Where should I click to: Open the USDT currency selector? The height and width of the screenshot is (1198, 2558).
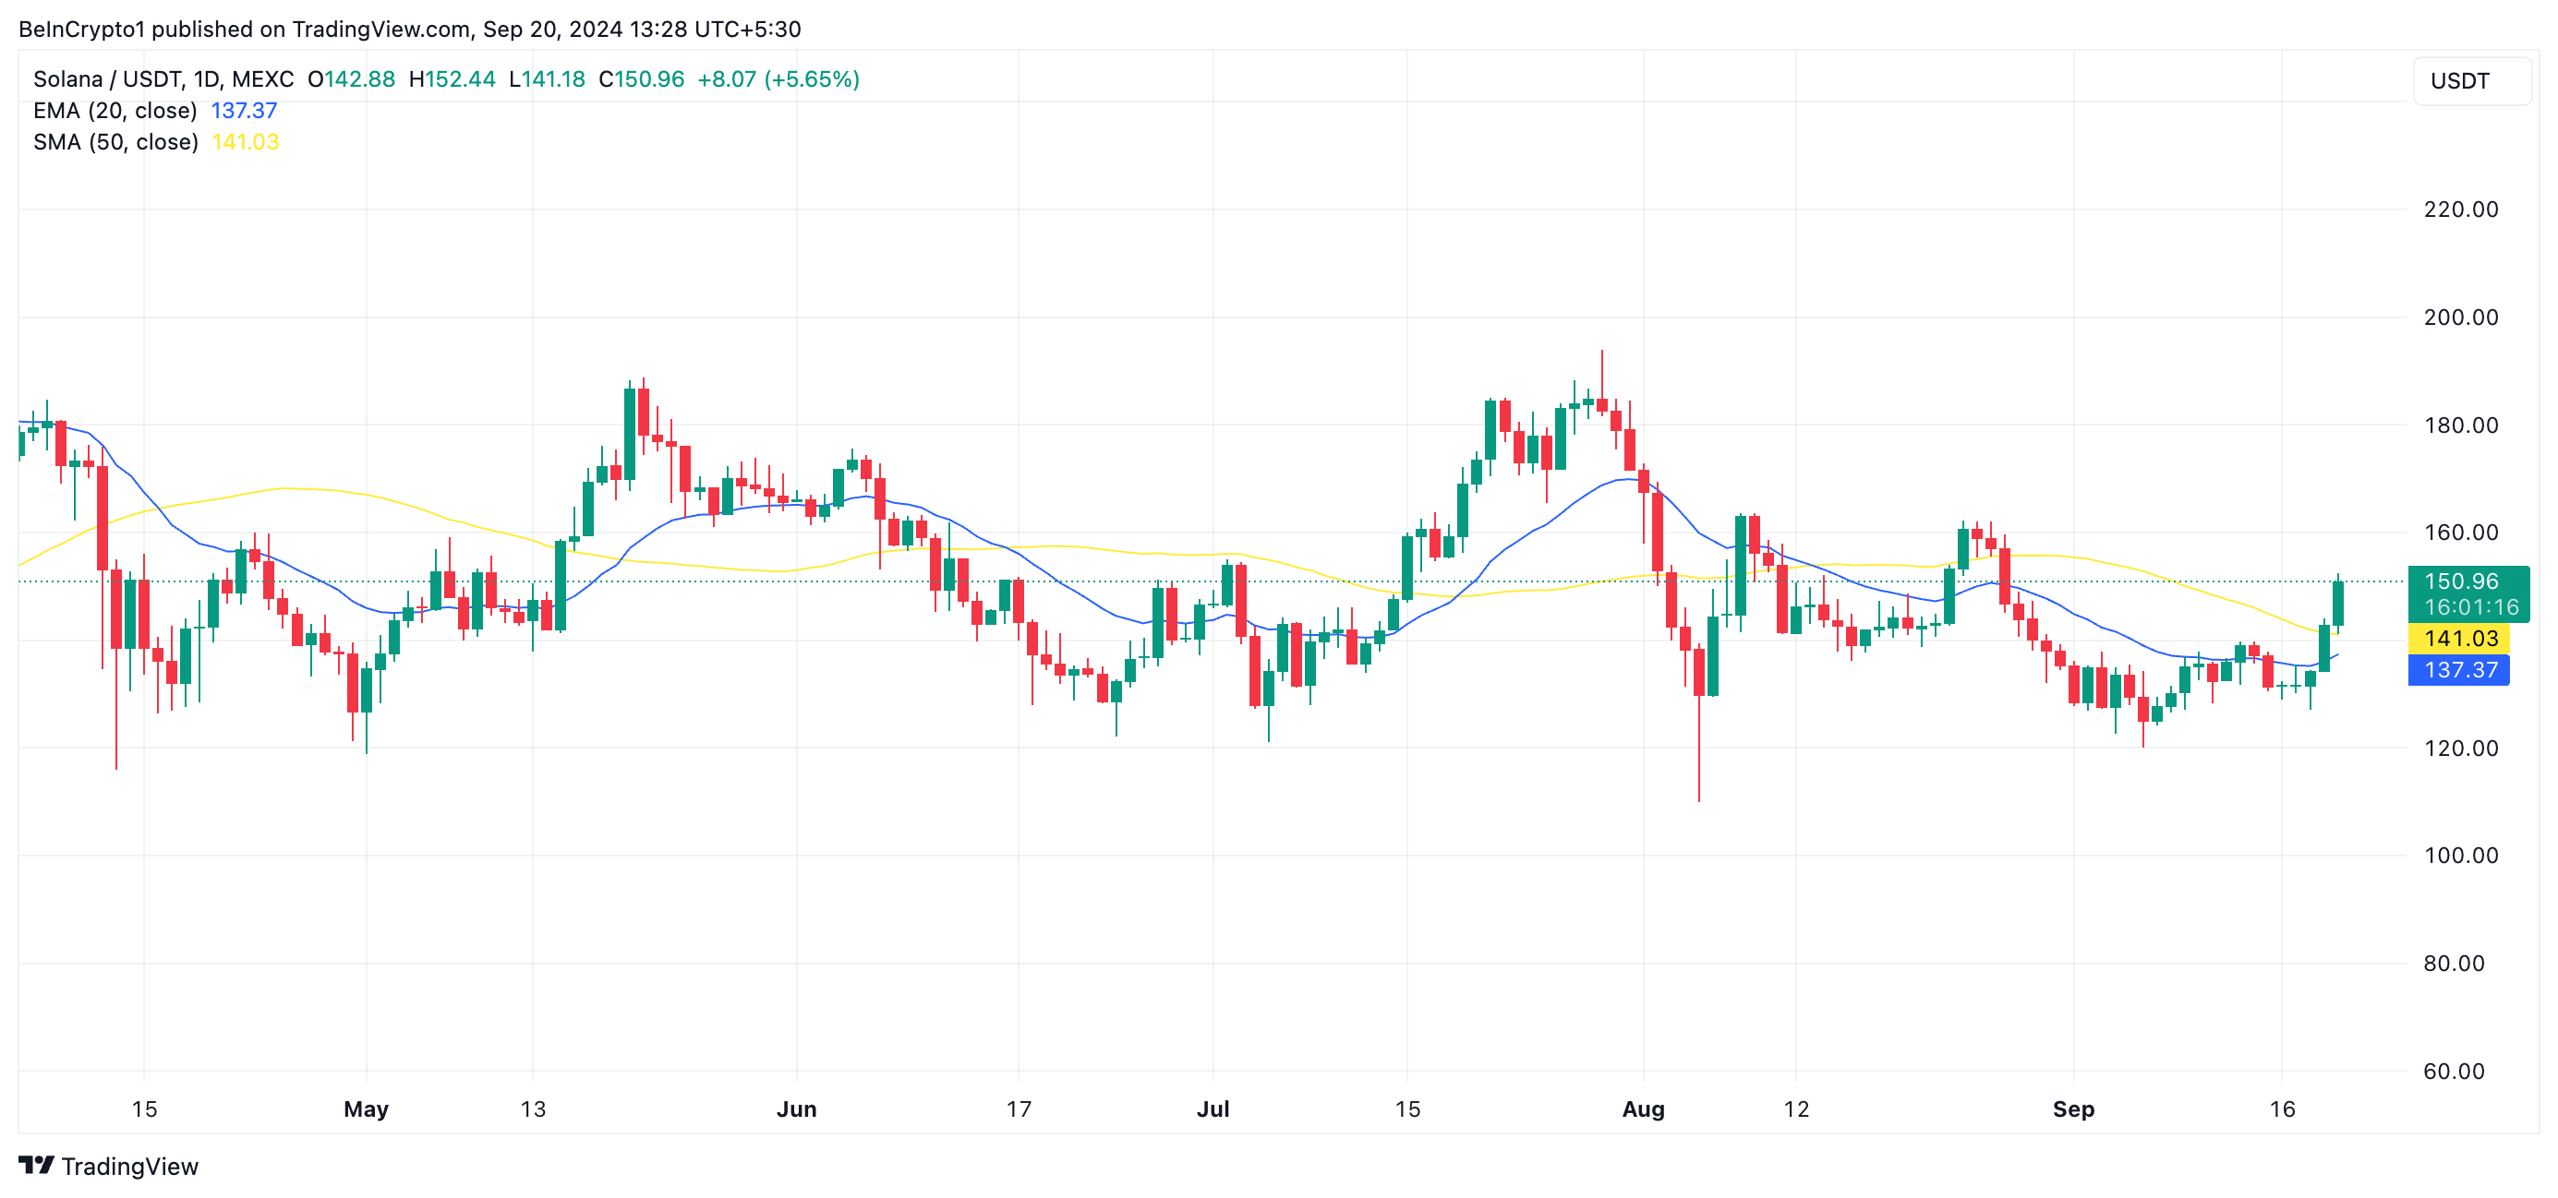pyautogui.click(x=2469, y=80)
